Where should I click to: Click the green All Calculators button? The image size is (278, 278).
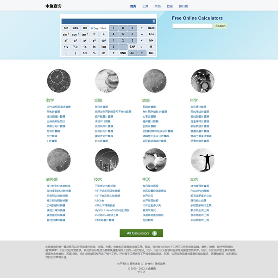coord(141,233)
